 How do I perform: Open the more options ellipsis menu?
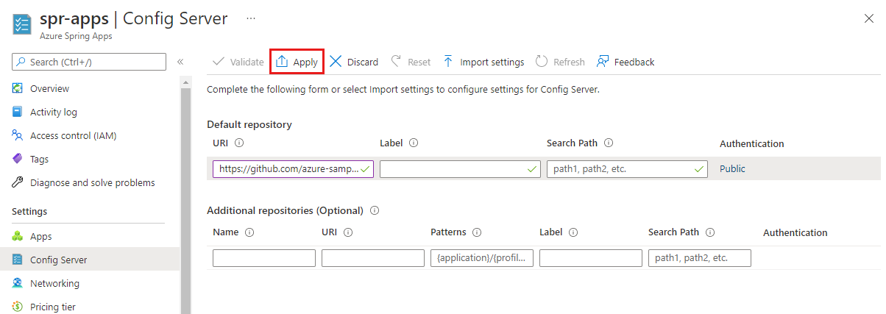click(251, 18)
